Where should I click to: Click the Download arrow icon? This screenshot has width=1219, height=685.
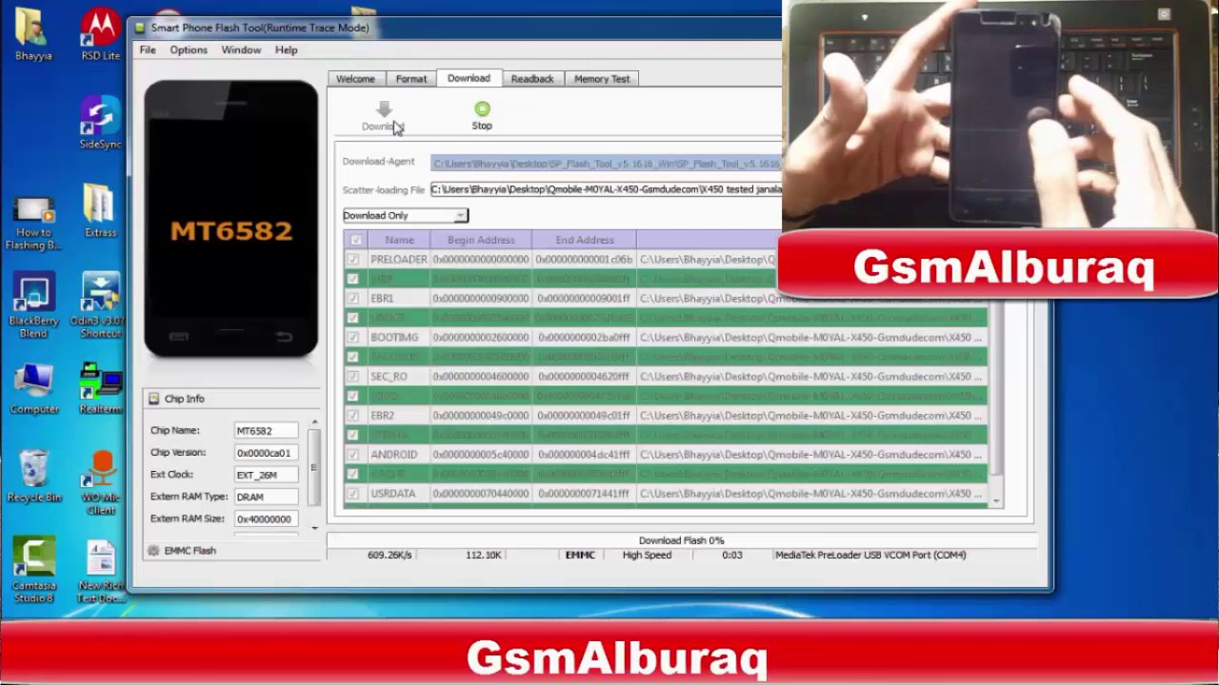click(x=384, y=110)
